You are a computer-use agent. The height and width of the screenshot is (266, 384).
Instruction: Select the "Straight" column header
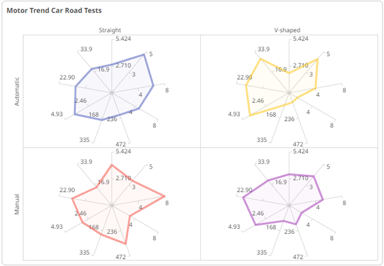click(x=111, y=30)
